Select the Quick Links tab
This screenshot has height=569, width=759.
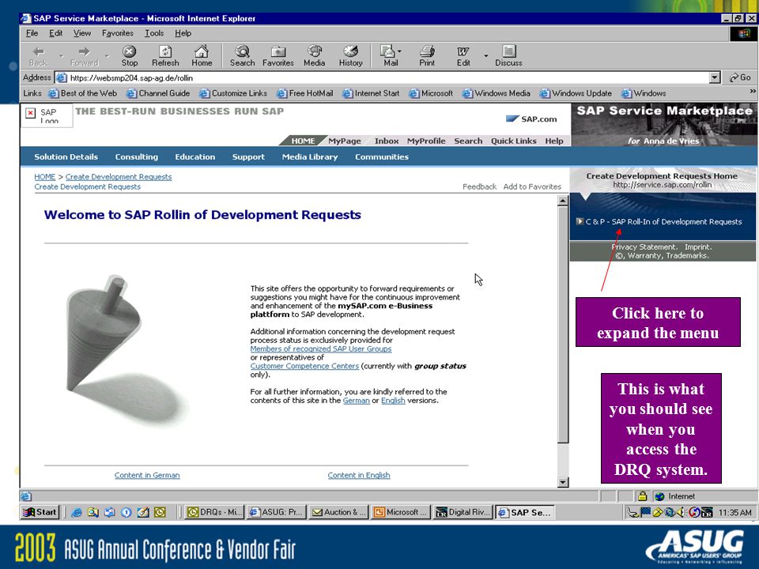coord(514,141)
